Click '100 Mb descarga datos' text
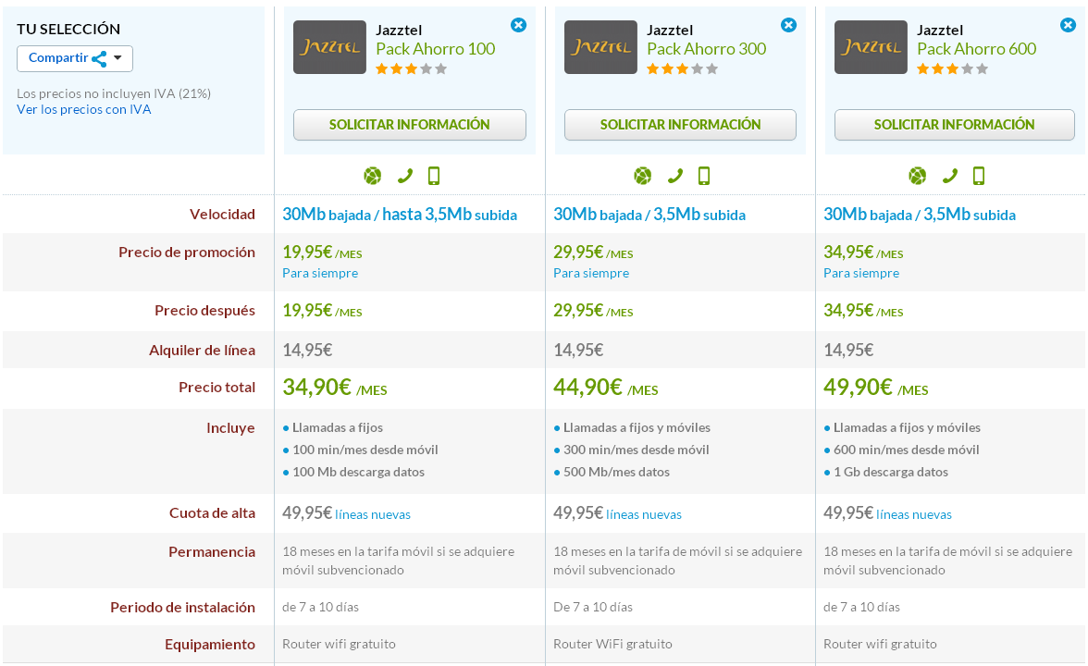The width and height of the screenshot is (1088, 666). 358,473
